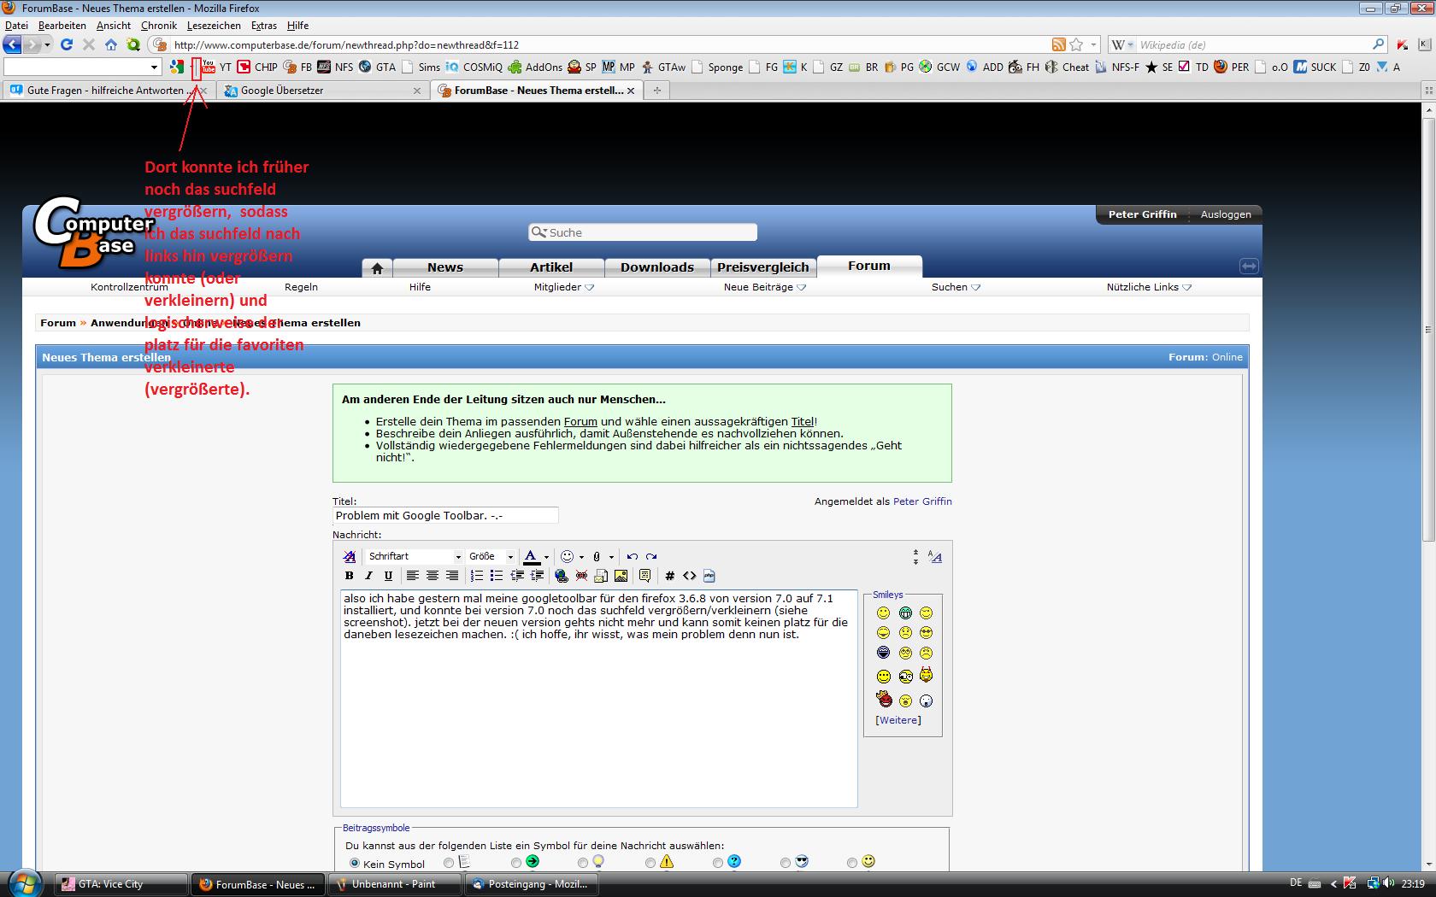Select the cool sunglasses post icon radio

786,863
